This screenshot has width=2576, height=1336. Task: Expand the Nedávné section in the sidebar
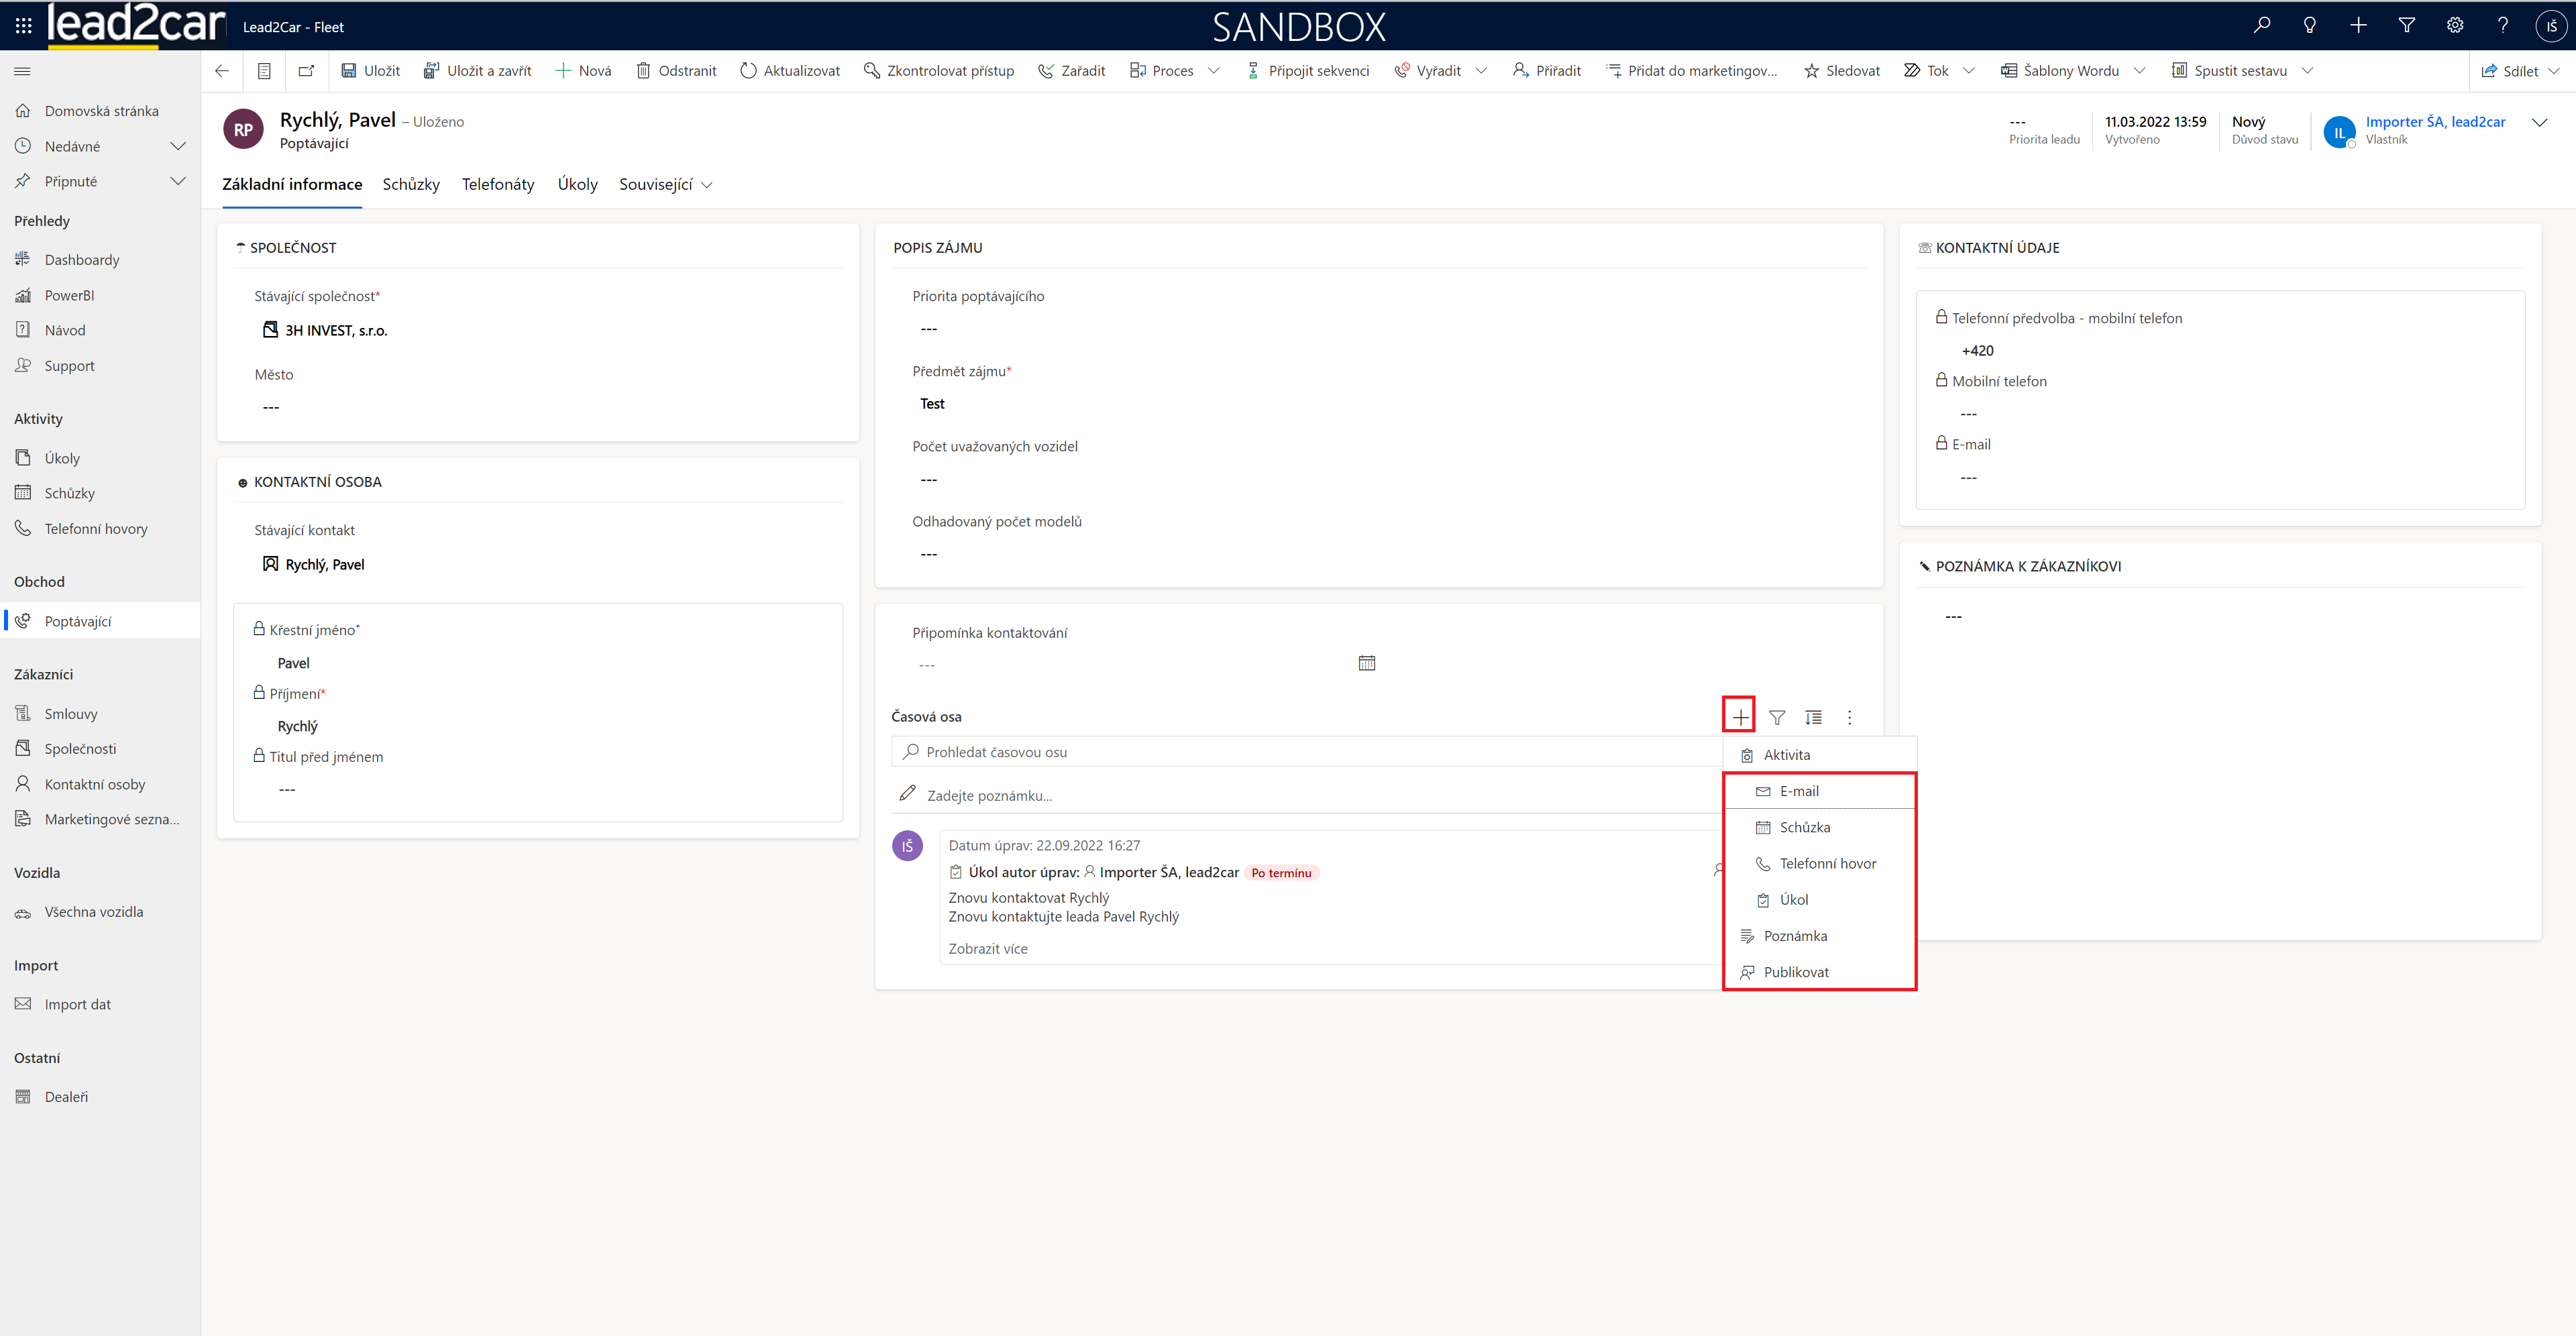point(178,146)
